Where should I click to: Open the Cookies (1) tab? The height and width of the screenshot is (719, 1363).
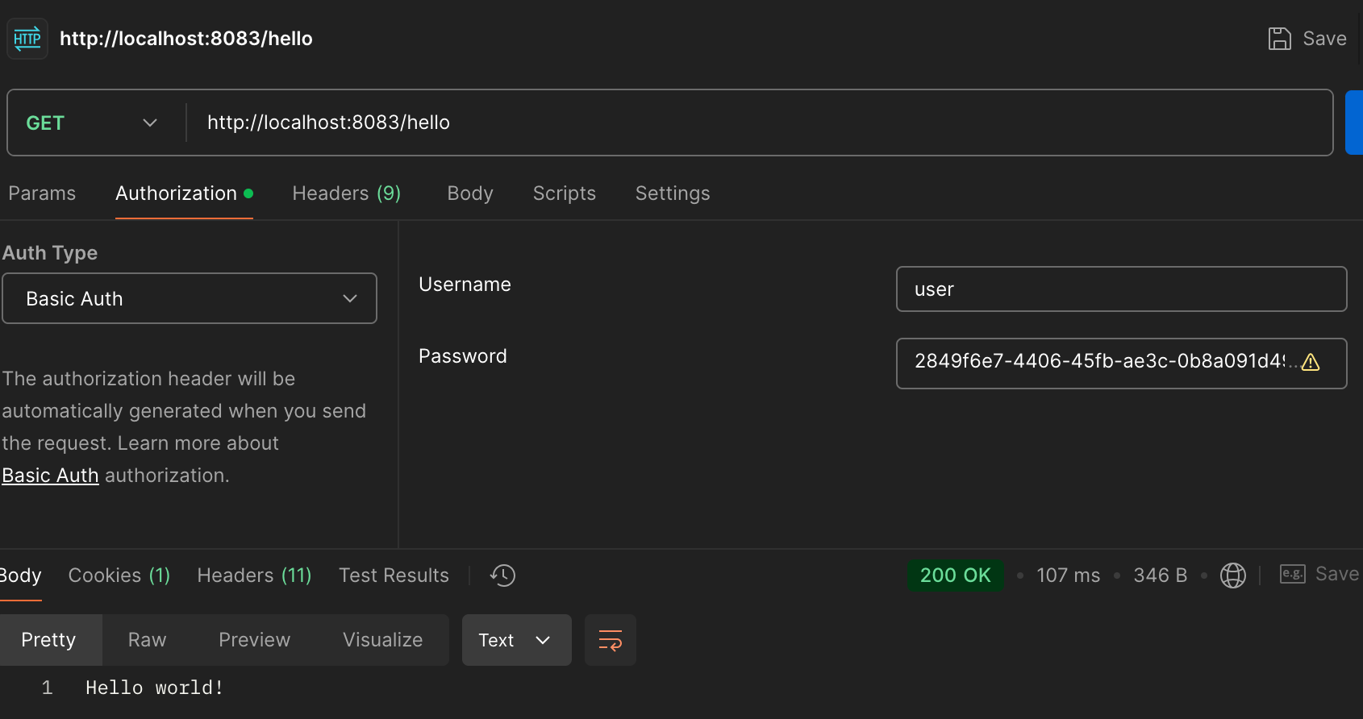point(119,576)
